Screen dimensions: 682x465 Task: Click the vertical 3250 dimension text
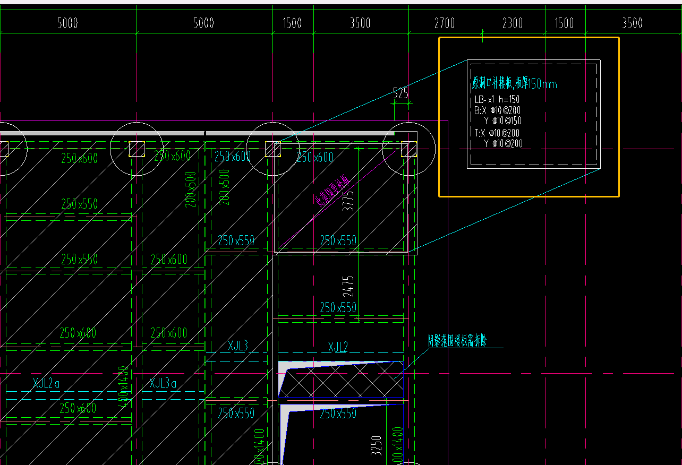click(x=376, y=446)
